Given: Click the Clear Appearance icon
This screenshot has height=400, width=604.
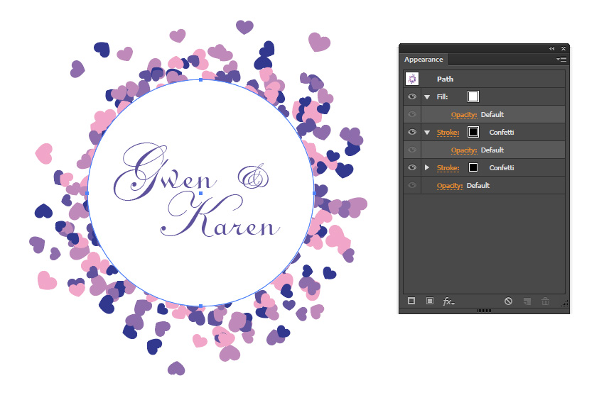Looking at the screenshot, I should (x=509, y=301).
